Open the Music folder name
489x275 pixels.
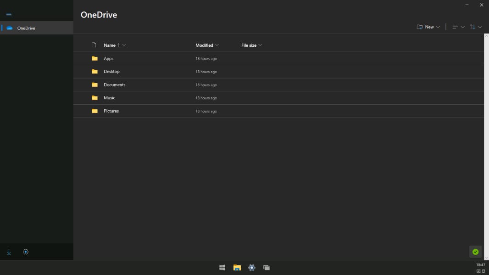110,98
